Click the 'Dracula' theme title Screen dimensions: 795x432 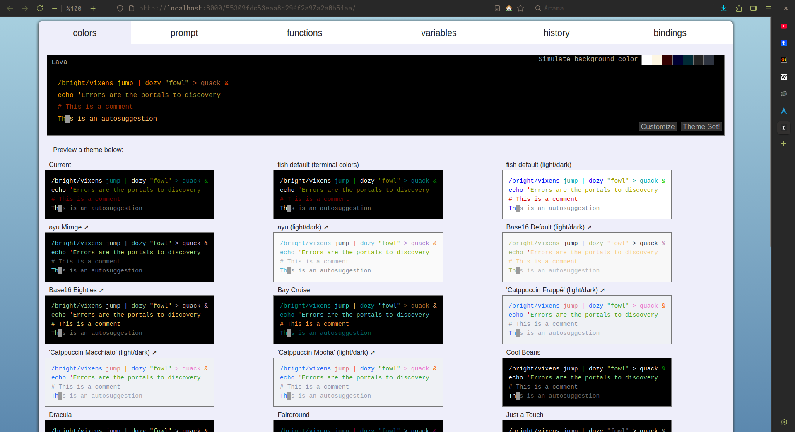[60, 415]
